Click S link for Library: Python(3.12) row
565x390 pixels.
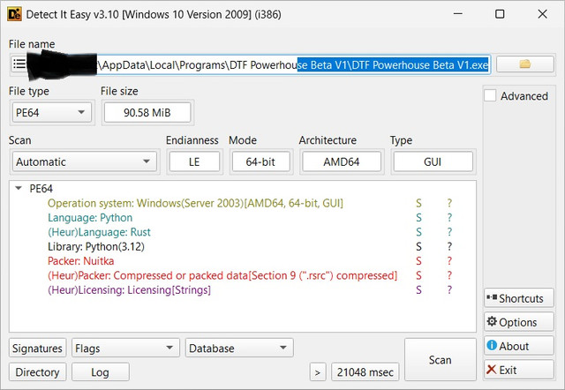pyautogui.click(x=418, y=246)
